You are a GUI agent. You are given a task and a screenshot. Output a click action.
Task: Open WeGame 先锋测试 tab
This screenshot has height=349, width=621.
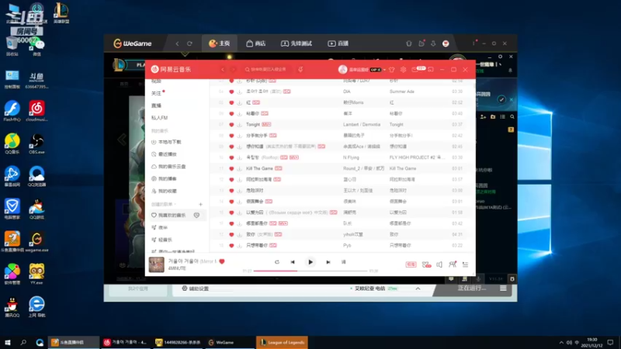(x=297, y=43)
